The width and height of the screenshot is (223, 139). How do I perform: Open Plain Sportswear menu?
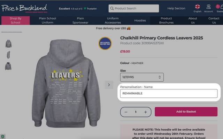80,21
